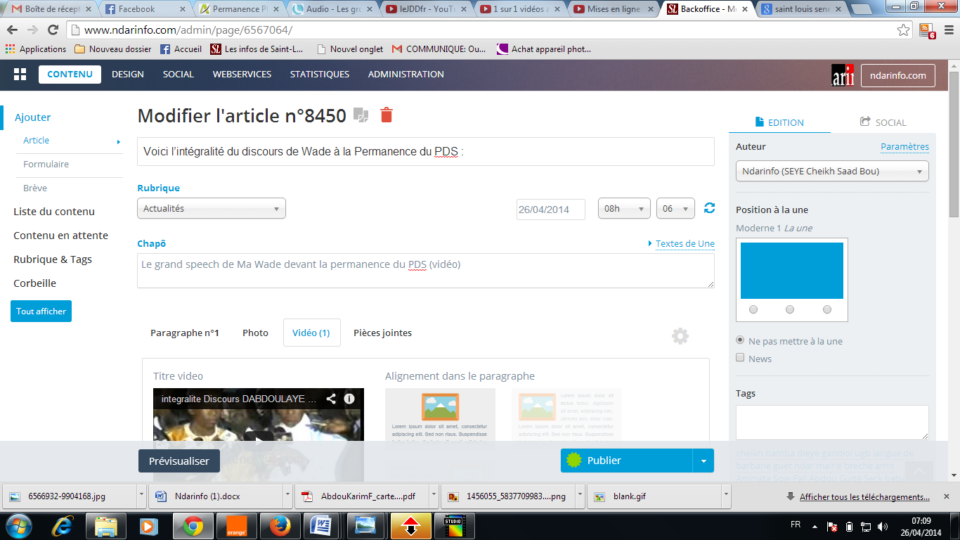Open the apps grid icon in navbar
This screenshot has width=960, height=540.
tap(20, 75)
